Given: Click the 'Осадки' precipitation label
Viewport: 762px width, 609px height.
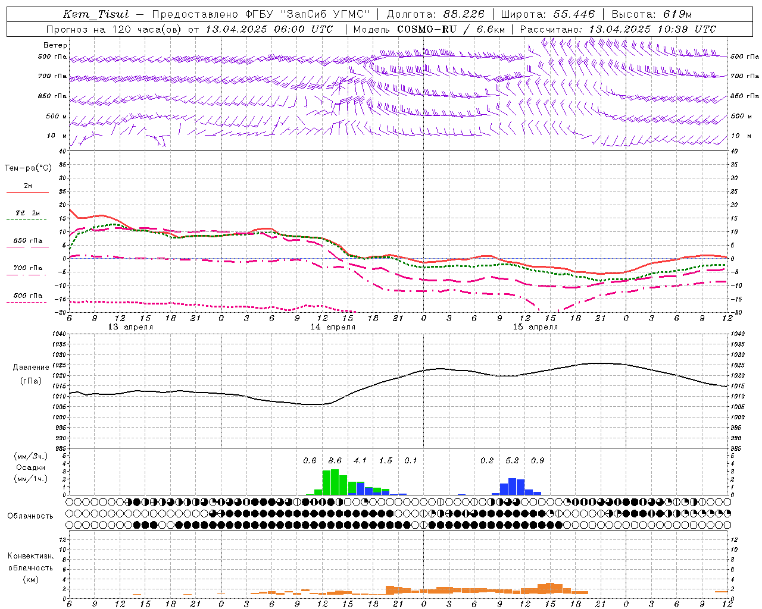Looking at the screenshot, I should point(31,467).
